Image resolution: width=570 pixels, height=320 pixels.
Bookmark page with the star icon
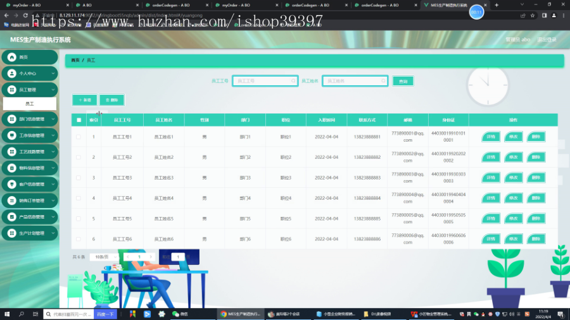[x=533, y=16]
